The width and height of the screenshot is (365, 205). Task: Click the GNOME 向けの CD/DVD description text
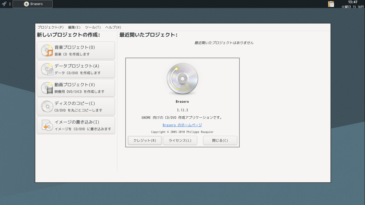[182, 117]
